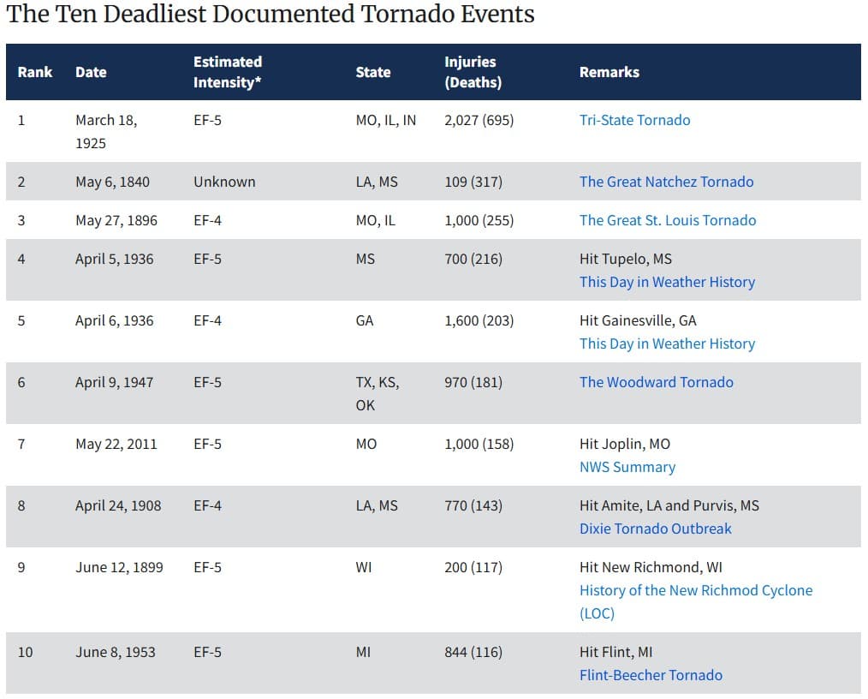Visit the Flint-Beecher Tornado link
The height and width of the screenshot is (699, 868).
click(x=651, y=675)
